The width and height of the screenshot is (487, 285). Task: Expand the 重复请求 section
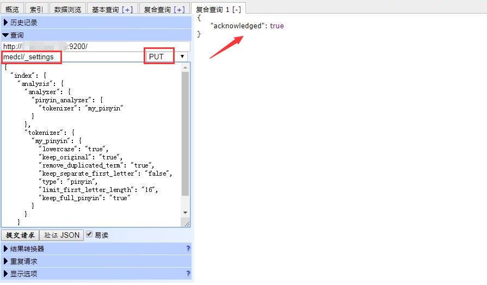(x=96, y=261)
